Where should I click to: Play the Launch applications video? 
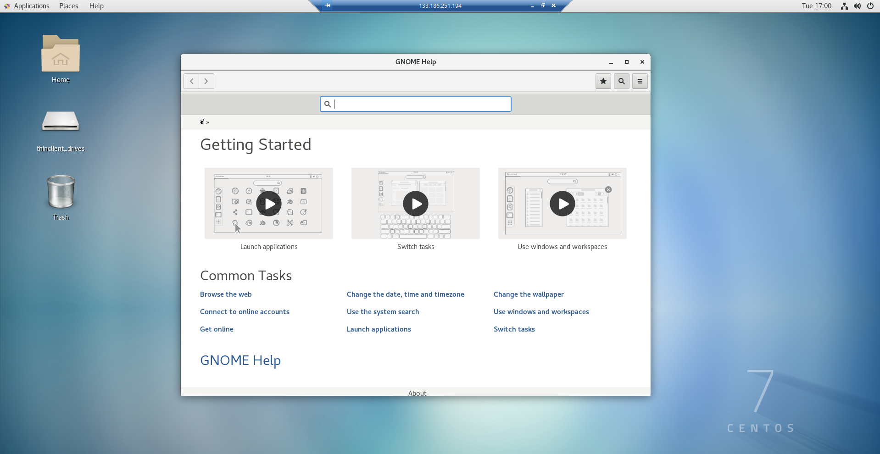269,204
